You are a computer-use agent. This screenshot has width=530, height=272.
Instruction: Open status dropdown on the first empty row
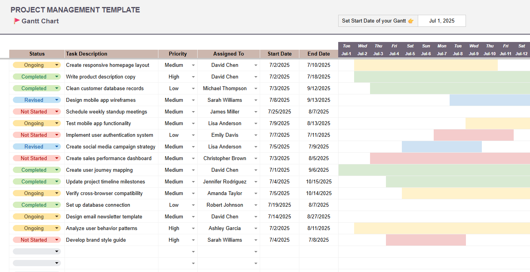tap(56, 251)
